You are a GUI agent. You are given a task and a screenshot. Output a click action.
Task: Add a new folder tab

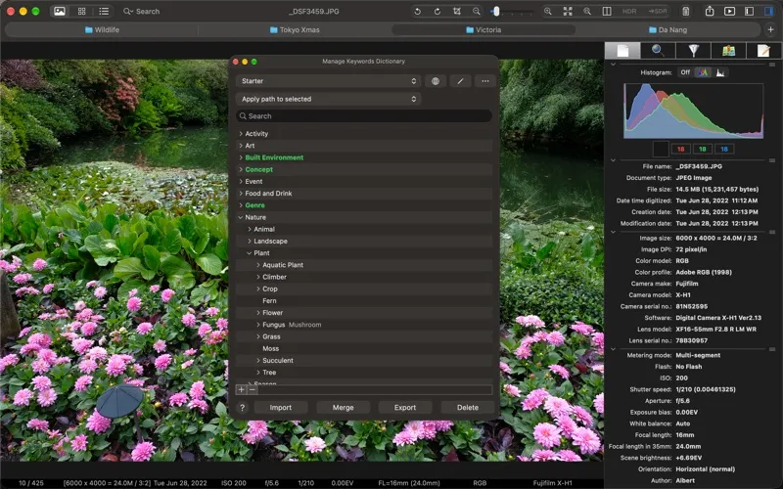pyautogui.click(x=770, y=30)
